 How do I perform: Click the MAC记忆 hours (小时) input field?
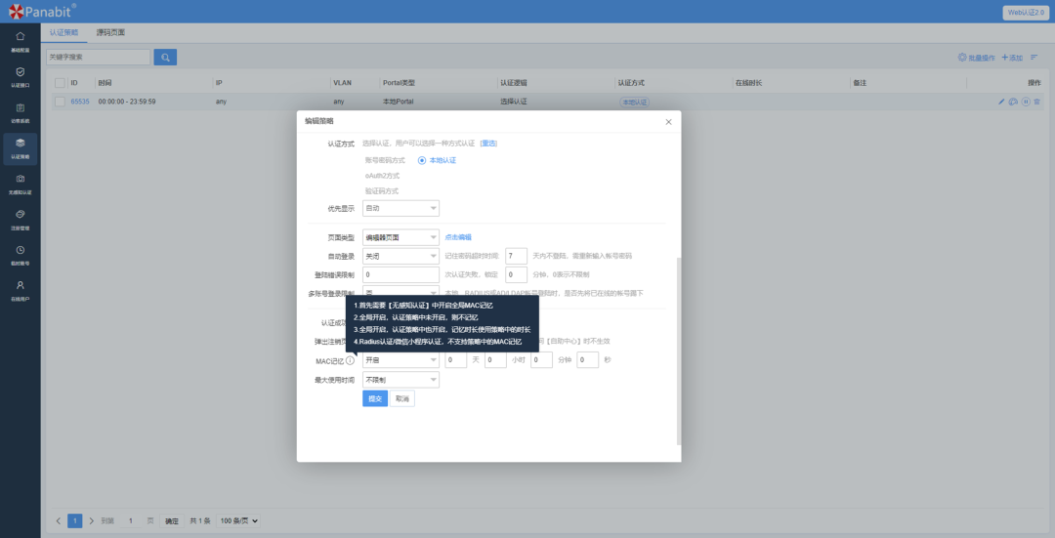495,360
